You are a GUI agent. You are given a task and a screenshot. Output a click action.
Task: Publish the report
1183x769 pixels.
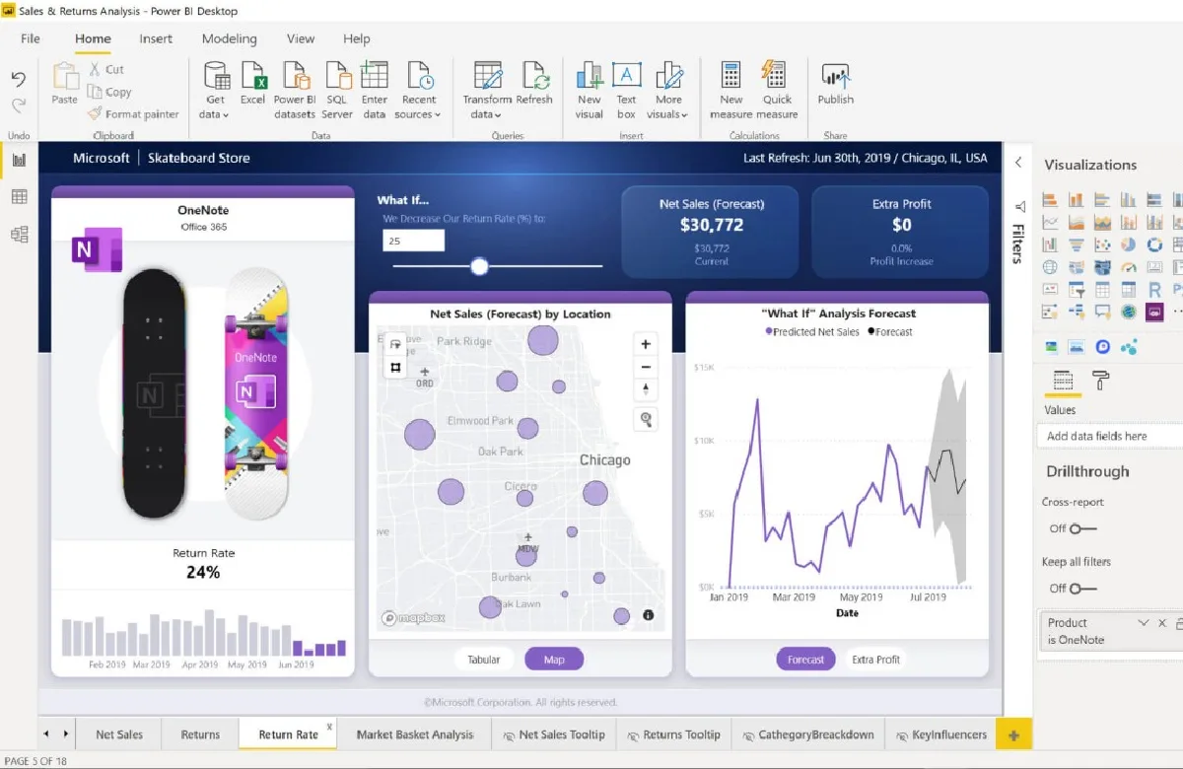[x=835, y=83]
